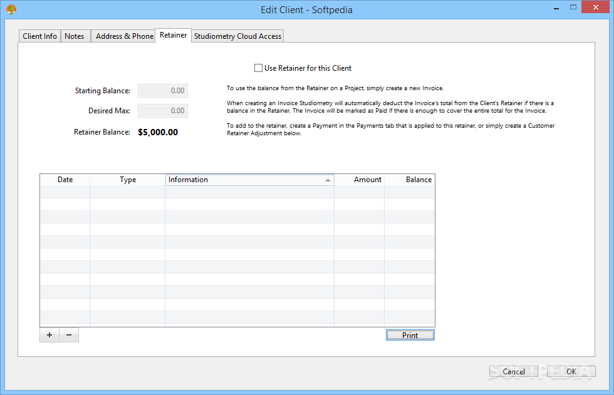Click the Information column sort arrow
The image size is (614, 395).
(328, 180)
